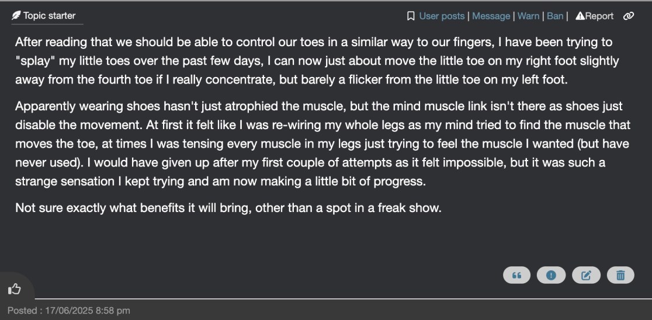The image size is (652, 320).
Task: Click the Report text link
Action: 599,16
